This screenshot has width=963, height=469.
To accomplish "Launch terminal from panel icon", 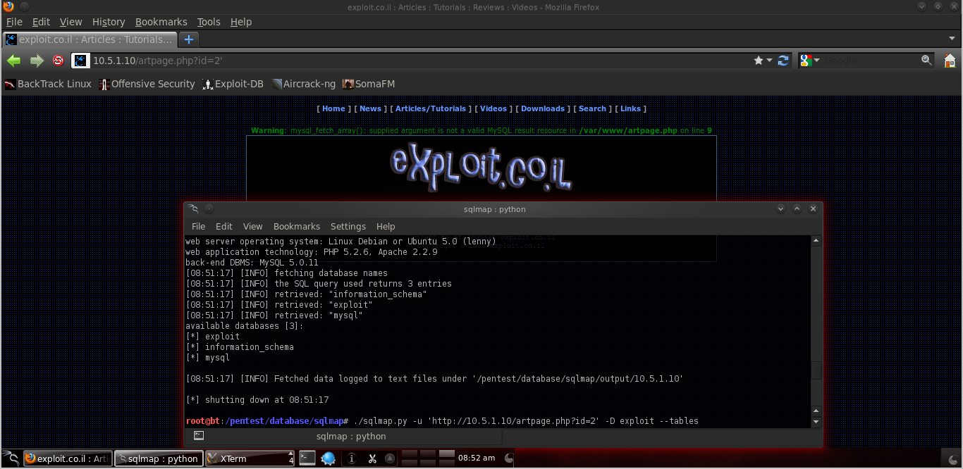I will (x=307, y=458).
